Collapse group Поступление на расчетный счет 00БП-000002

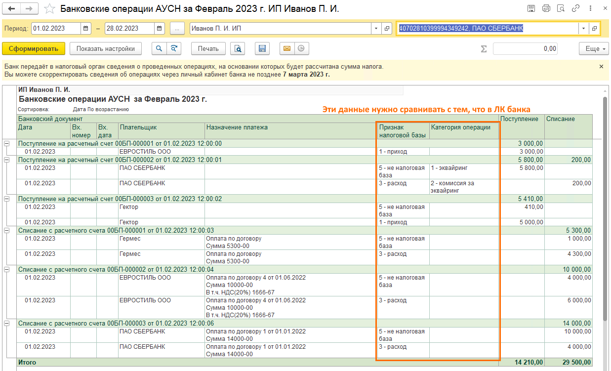[7, 160]
